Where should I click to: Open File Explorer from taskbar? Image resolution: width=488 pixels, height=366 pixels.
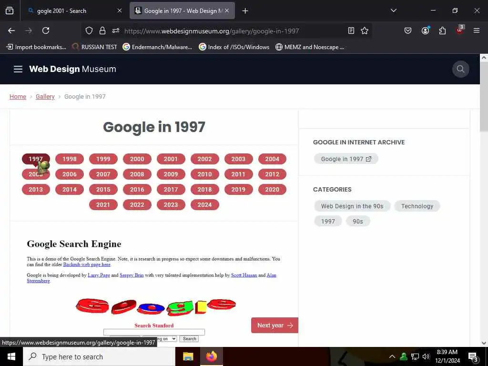point(188,356)
